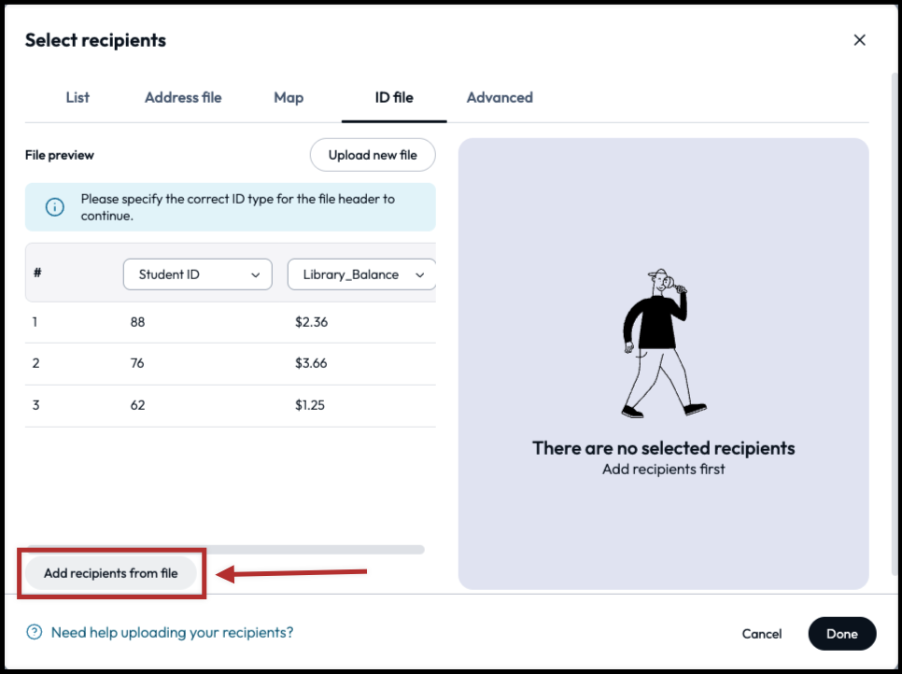Select the ID file tab

[x=394, y=97]
